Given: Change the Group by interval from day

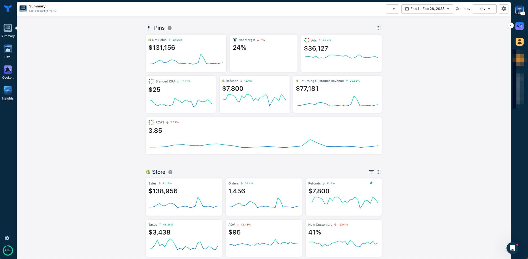Looking at the screenshot, I should (484, 9).
